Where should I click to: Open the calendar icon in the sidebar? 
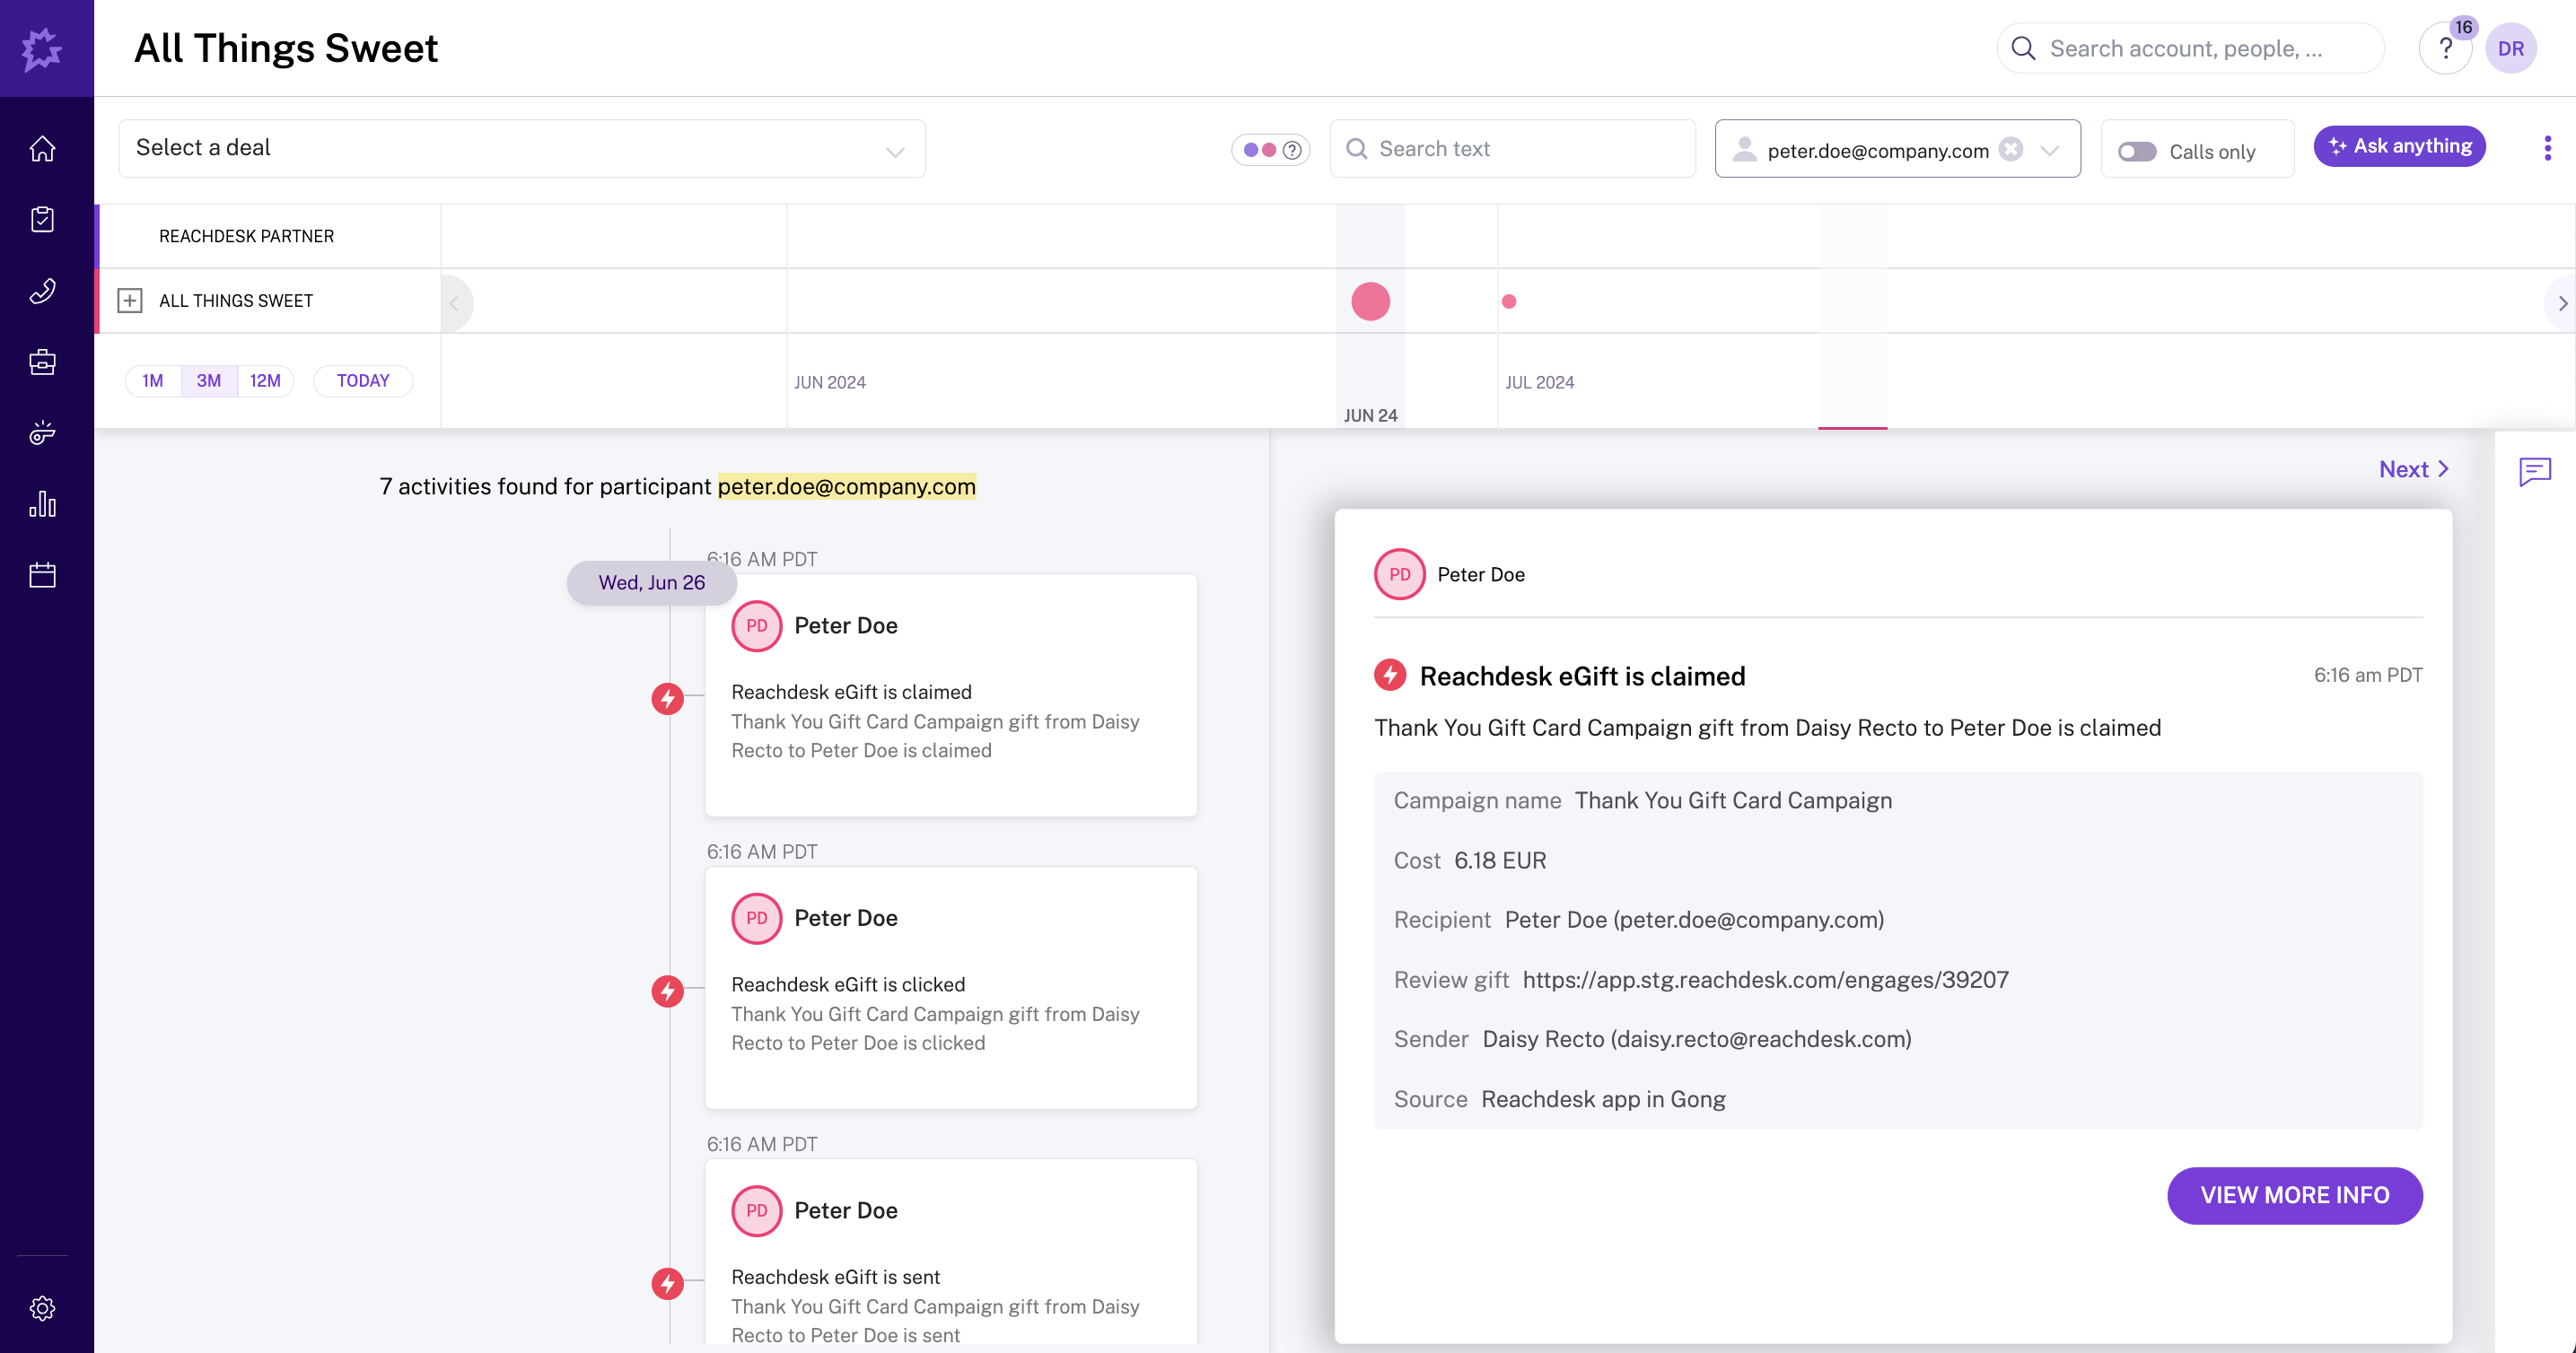[43, 574]
